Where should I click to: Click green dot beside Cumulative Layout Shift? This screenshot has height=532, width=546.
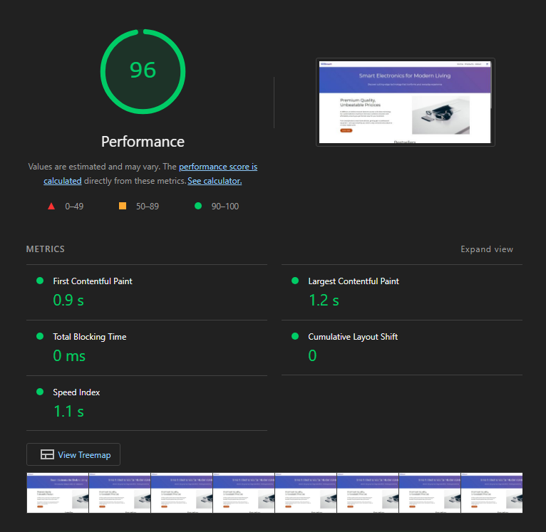pos(295,336)
